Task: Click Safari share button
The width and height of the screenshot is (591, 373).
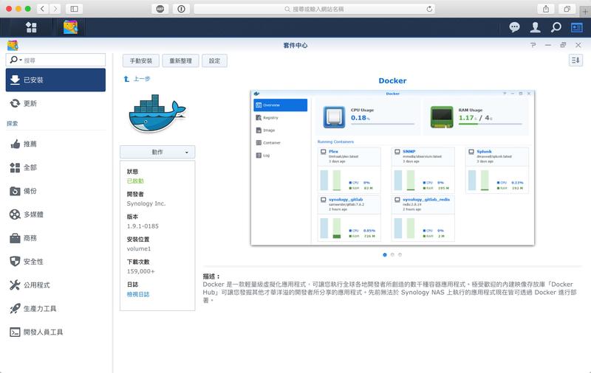Action: (x=546, y=9)
